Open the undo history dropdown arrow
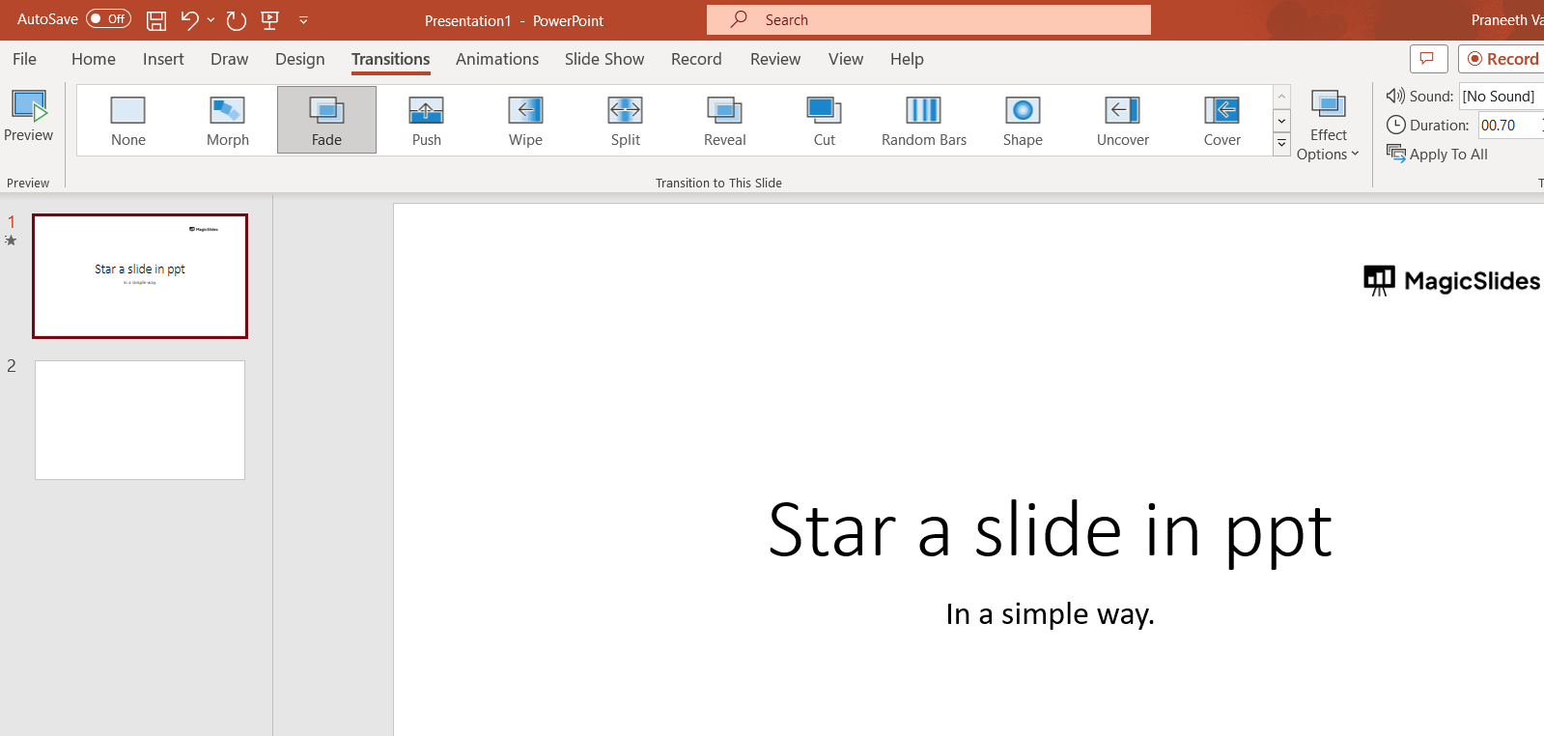This screenshot has height=736, width=1544. click(x=211, y=20)
